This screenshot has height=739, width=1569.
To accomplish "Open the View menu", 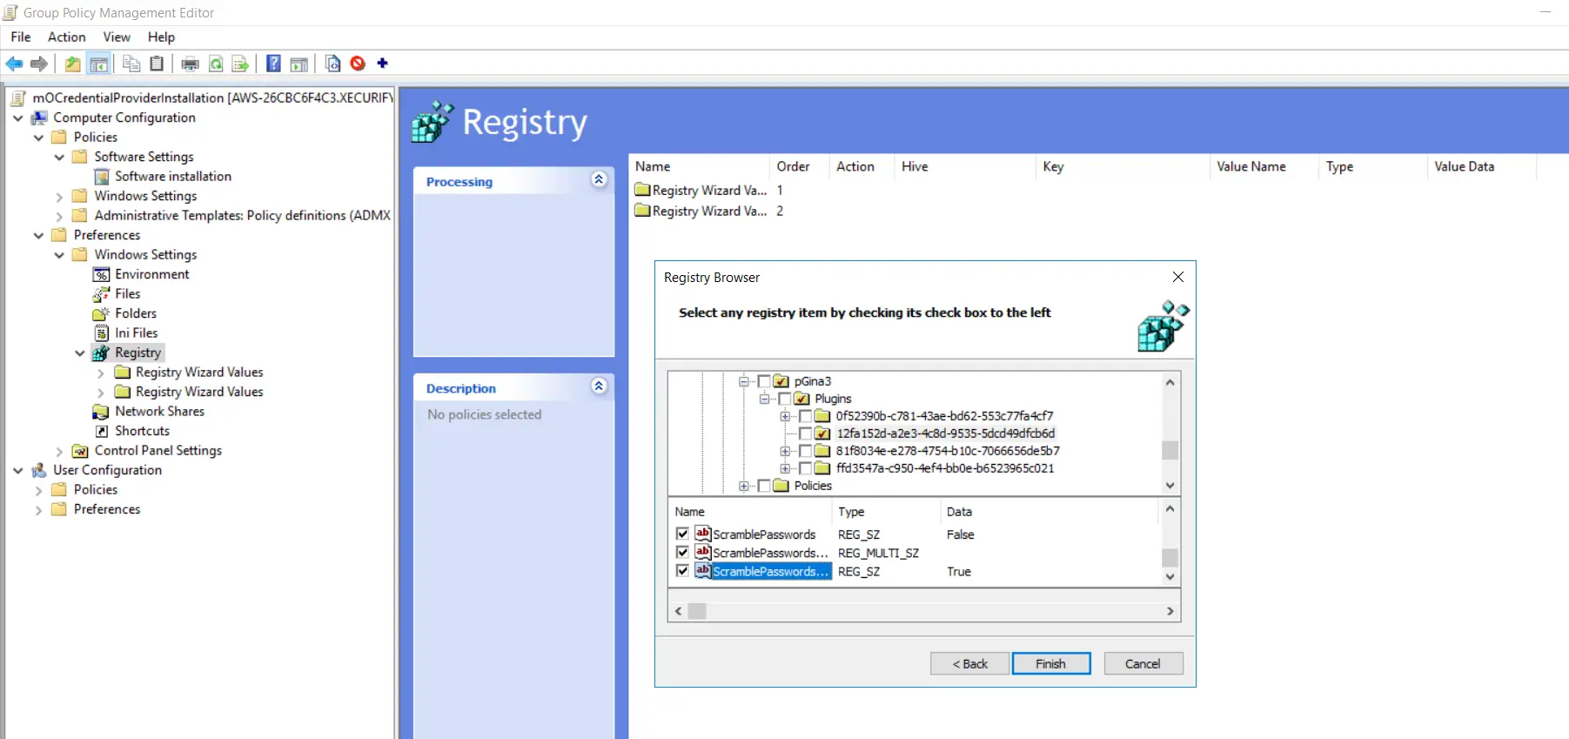I will pyautogui.click(x=117, y=37).
